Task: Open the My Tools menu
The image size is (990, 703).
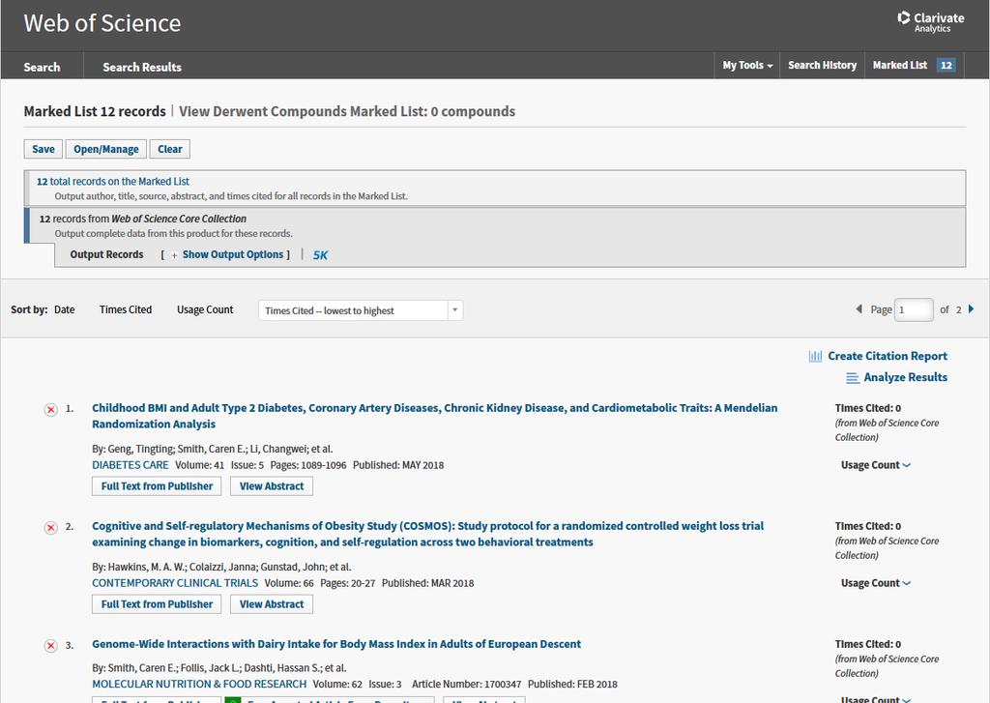Action: [x=747, y=65]
